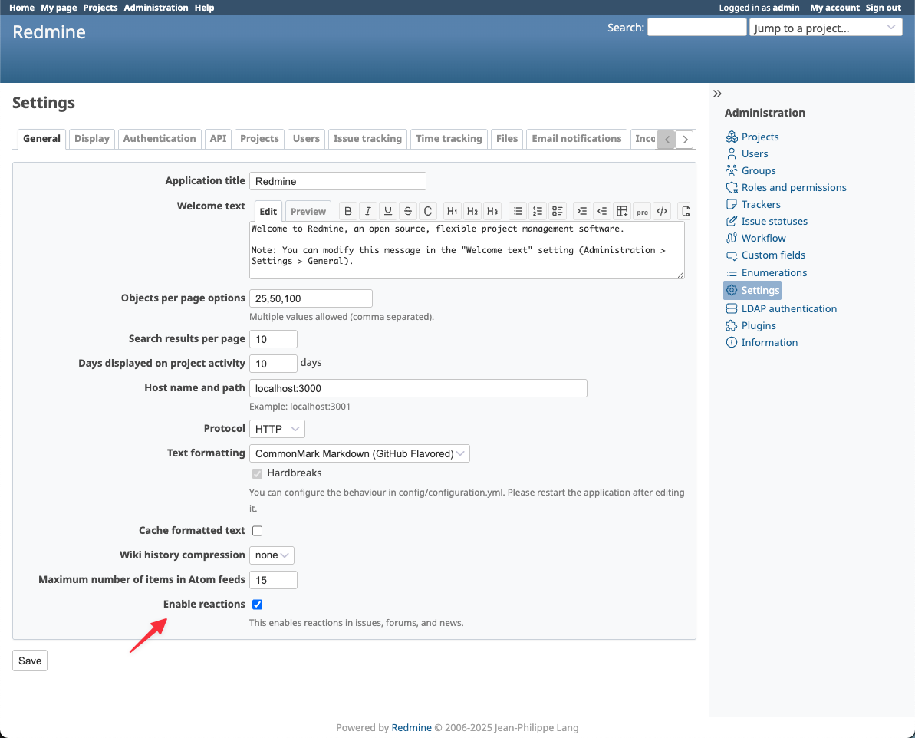915x738 pixels.
Task: Open the Protocol dropdown
Action: [x=277, y=429]
